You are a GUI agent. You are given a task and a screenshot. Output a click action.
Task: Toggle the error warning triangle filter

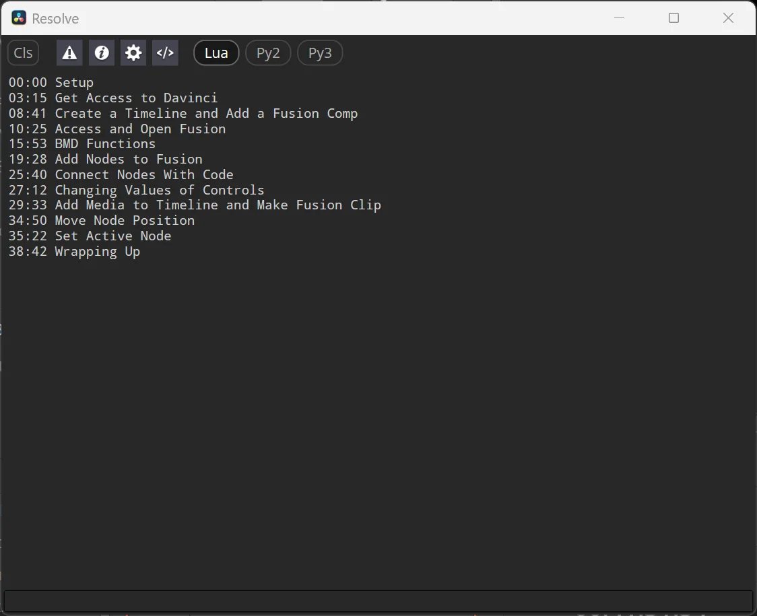coord(69,53)
